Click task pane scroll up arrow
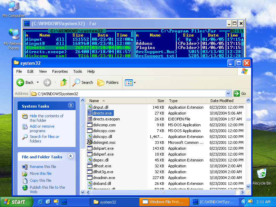This screenshot has width=276, height=207. (82, 100)
